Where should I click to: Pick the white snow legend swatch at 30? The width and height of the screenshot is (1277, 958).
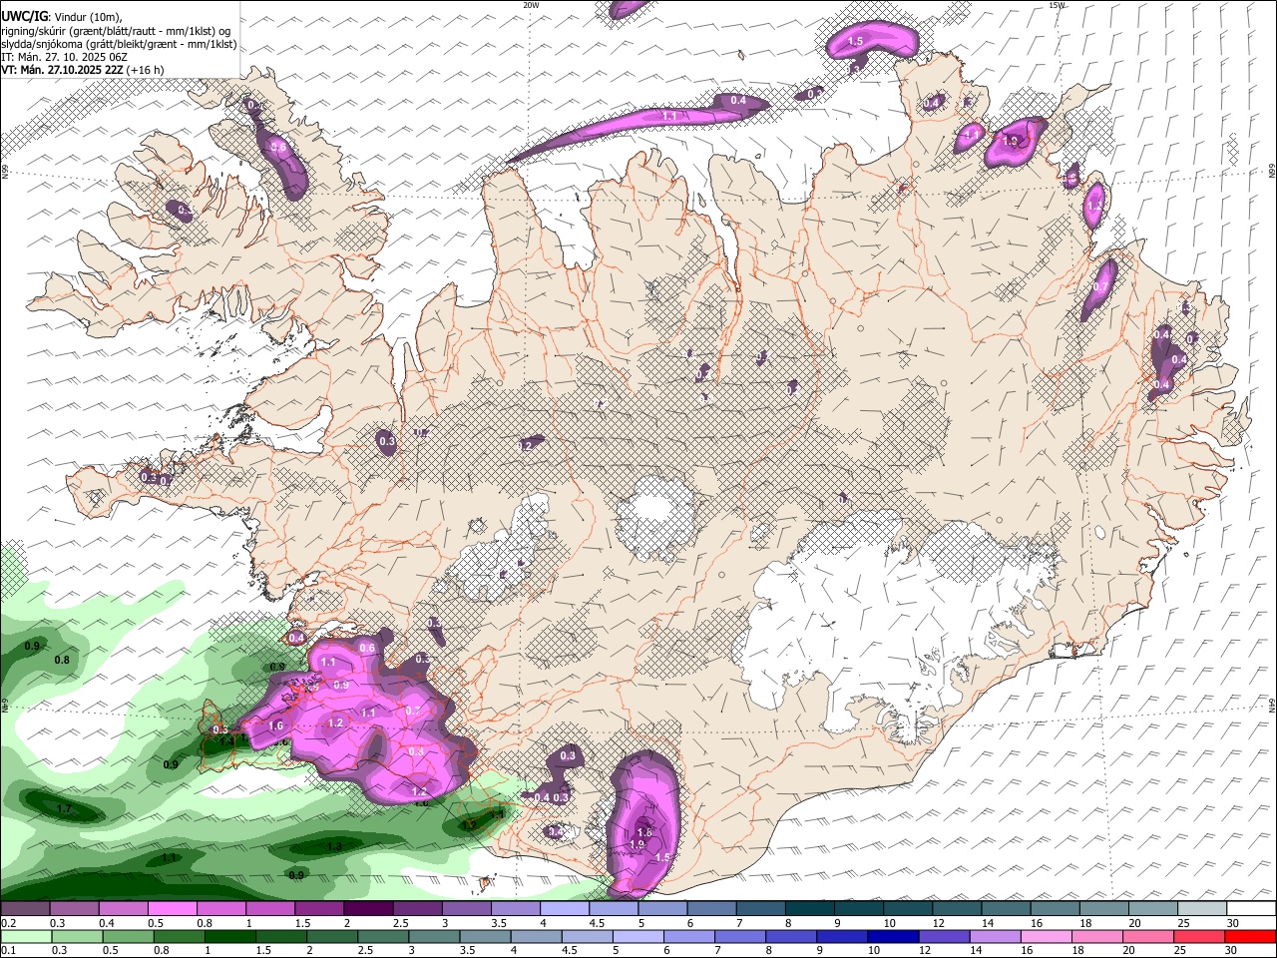click(x=1251, y=909)
